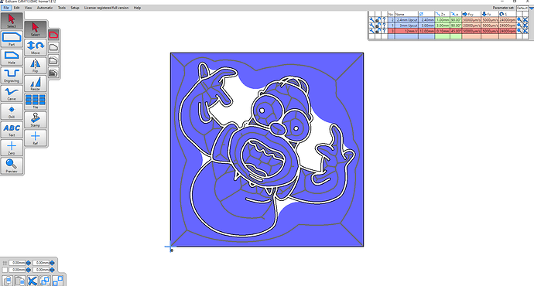
Task: Select the 2.4mm Upcut name cell
Action: click(x=406, y=20)
